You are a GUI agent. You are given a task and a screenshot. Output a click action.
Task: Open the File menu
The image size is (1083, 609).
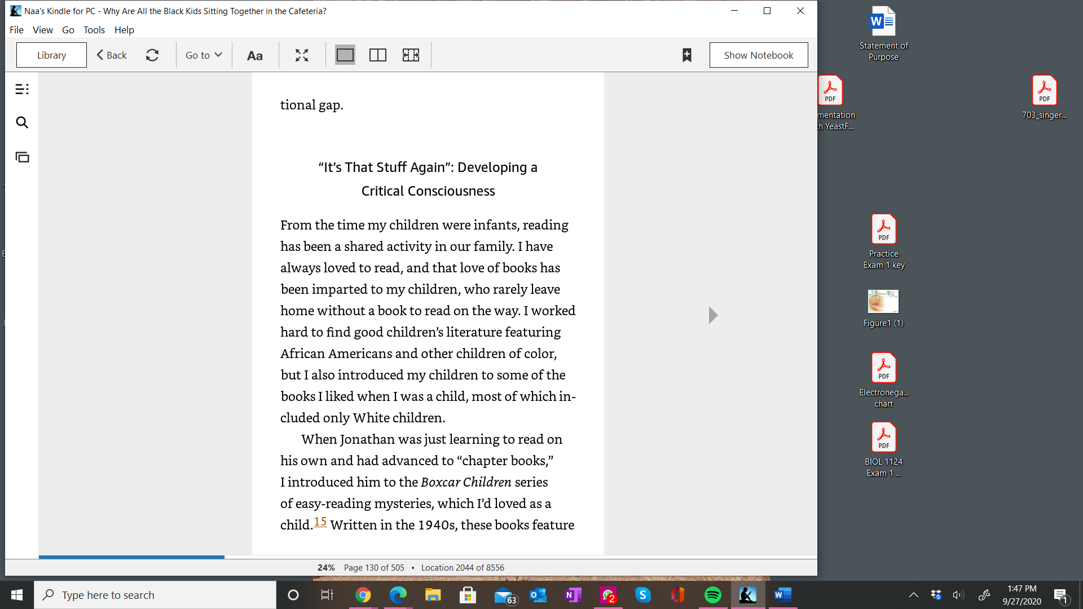tap(16, 30)
